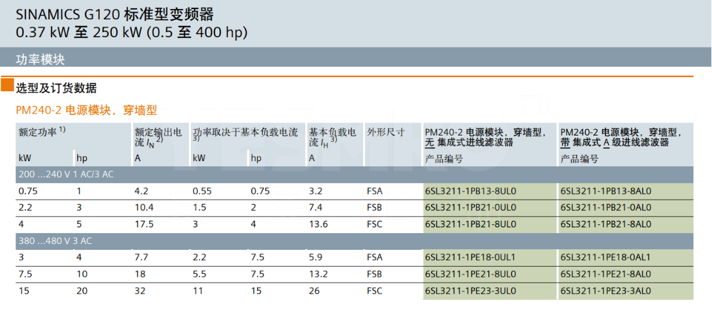Screen dimensions: 712x316
Task: Select product number 6SL3211-1PB21-0AL0
Action: click(606, 207)
